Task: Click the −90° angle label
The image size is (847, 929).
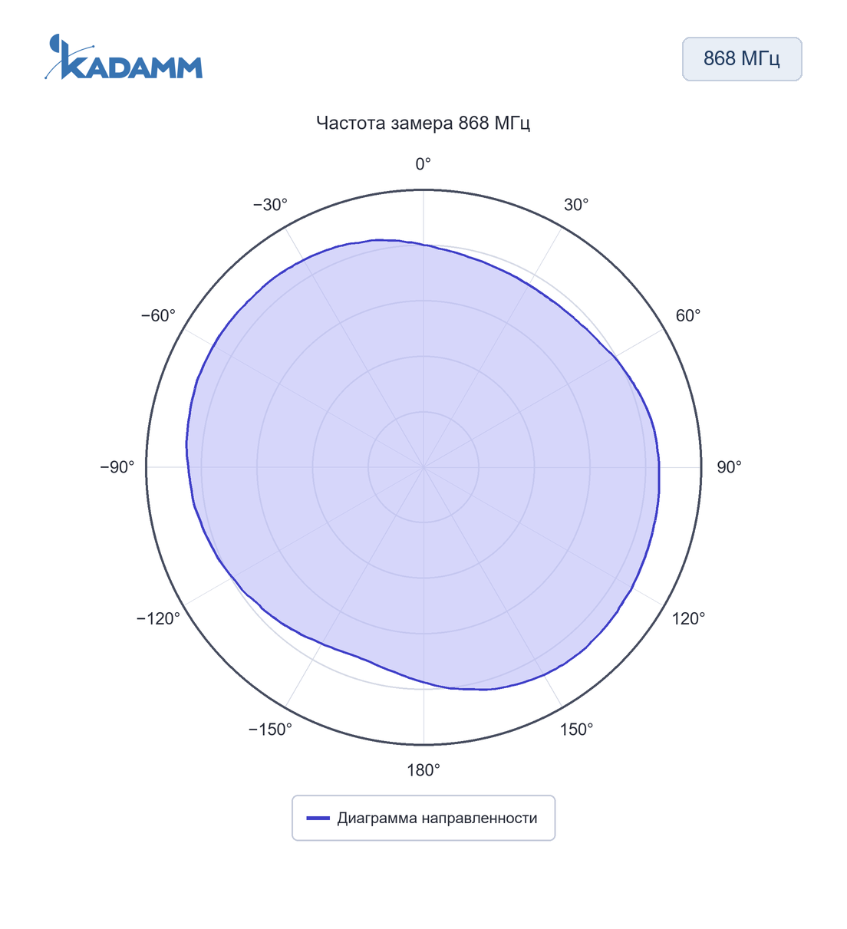Action: (117, 467)
